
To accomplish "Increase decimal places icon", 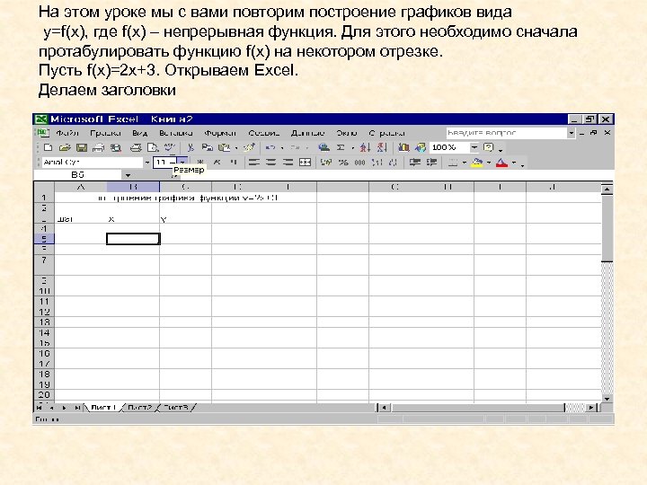I will point(377,162).
